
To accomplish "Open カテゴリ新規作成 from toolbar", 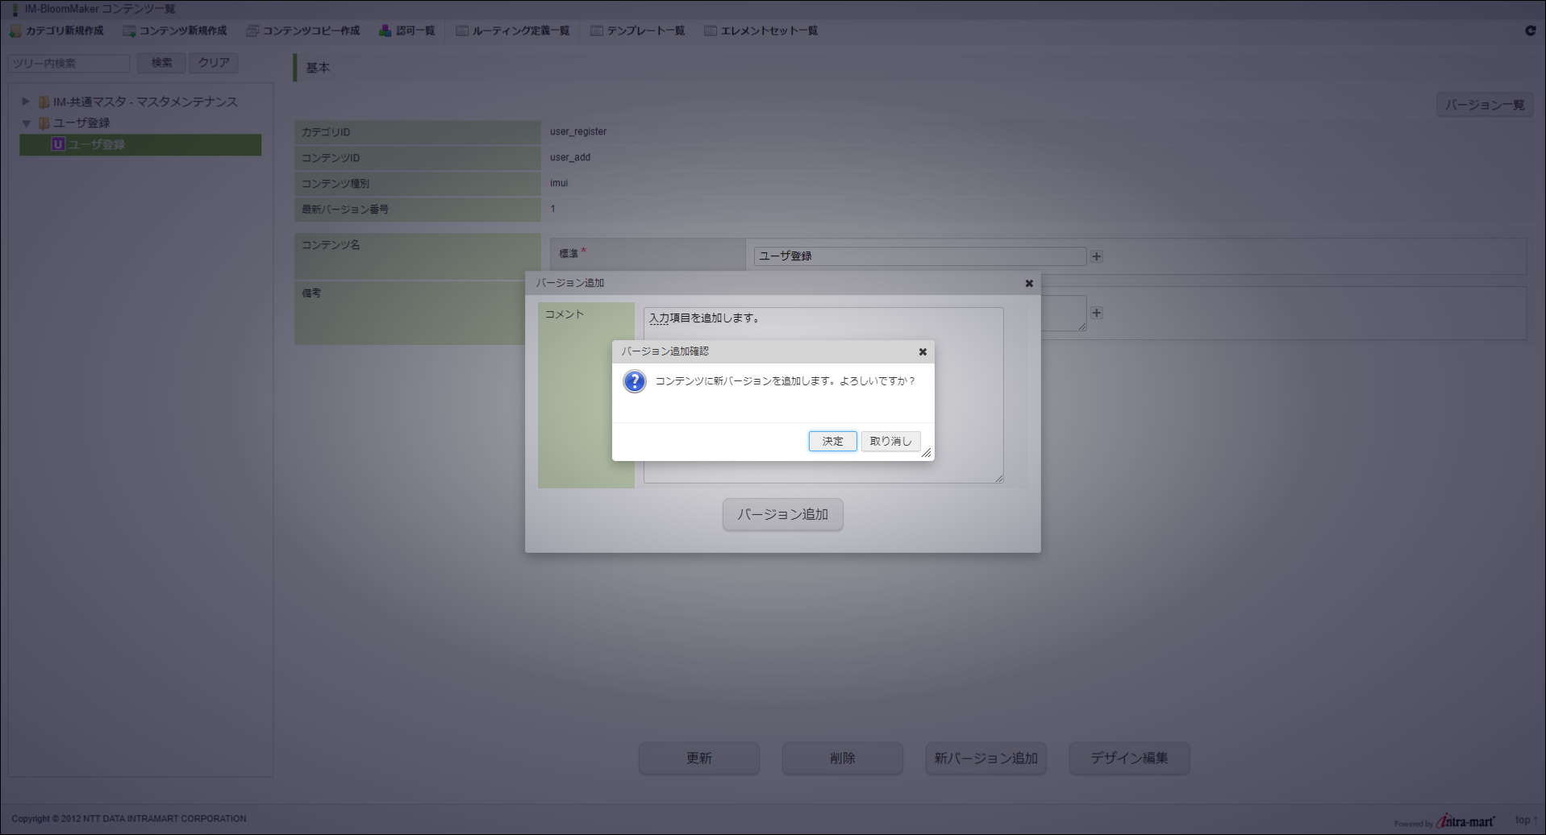I will point(56,31).
